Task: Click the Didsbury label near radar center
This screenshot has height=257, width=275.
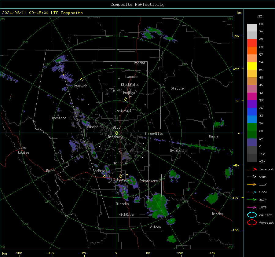Action: (x=115, y=137)
